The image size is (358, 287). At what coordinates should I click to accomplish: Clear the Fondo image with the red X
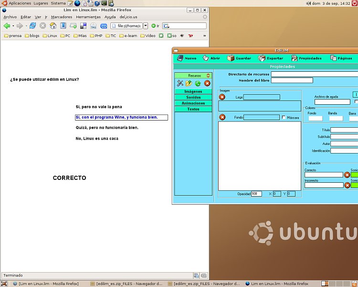[222, 117]
